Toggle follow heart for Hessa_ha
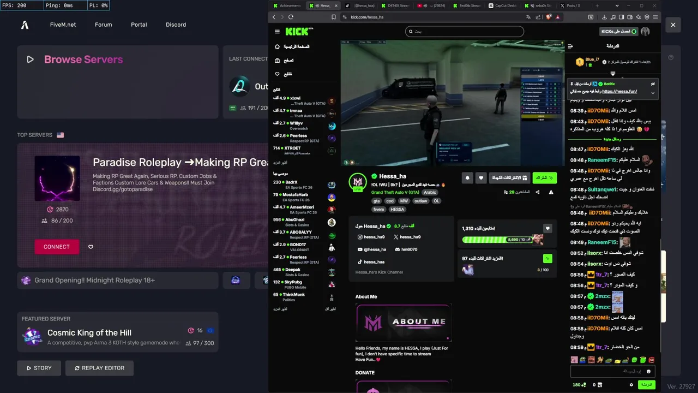 tap(480, 178)
